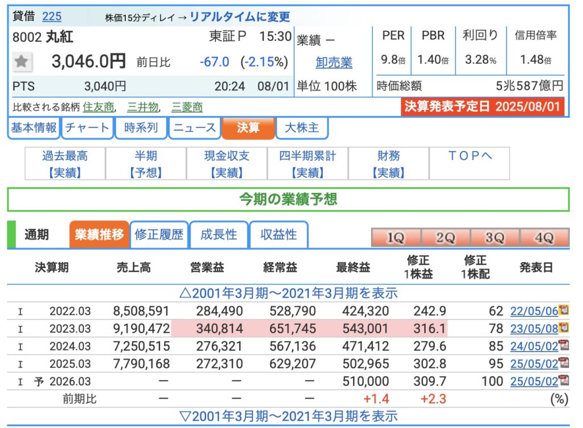The image size is (583, 428).
Task: Open the PDF icon in the 2025.03 row
Action: pyautogui.click(x=564, y=362)
